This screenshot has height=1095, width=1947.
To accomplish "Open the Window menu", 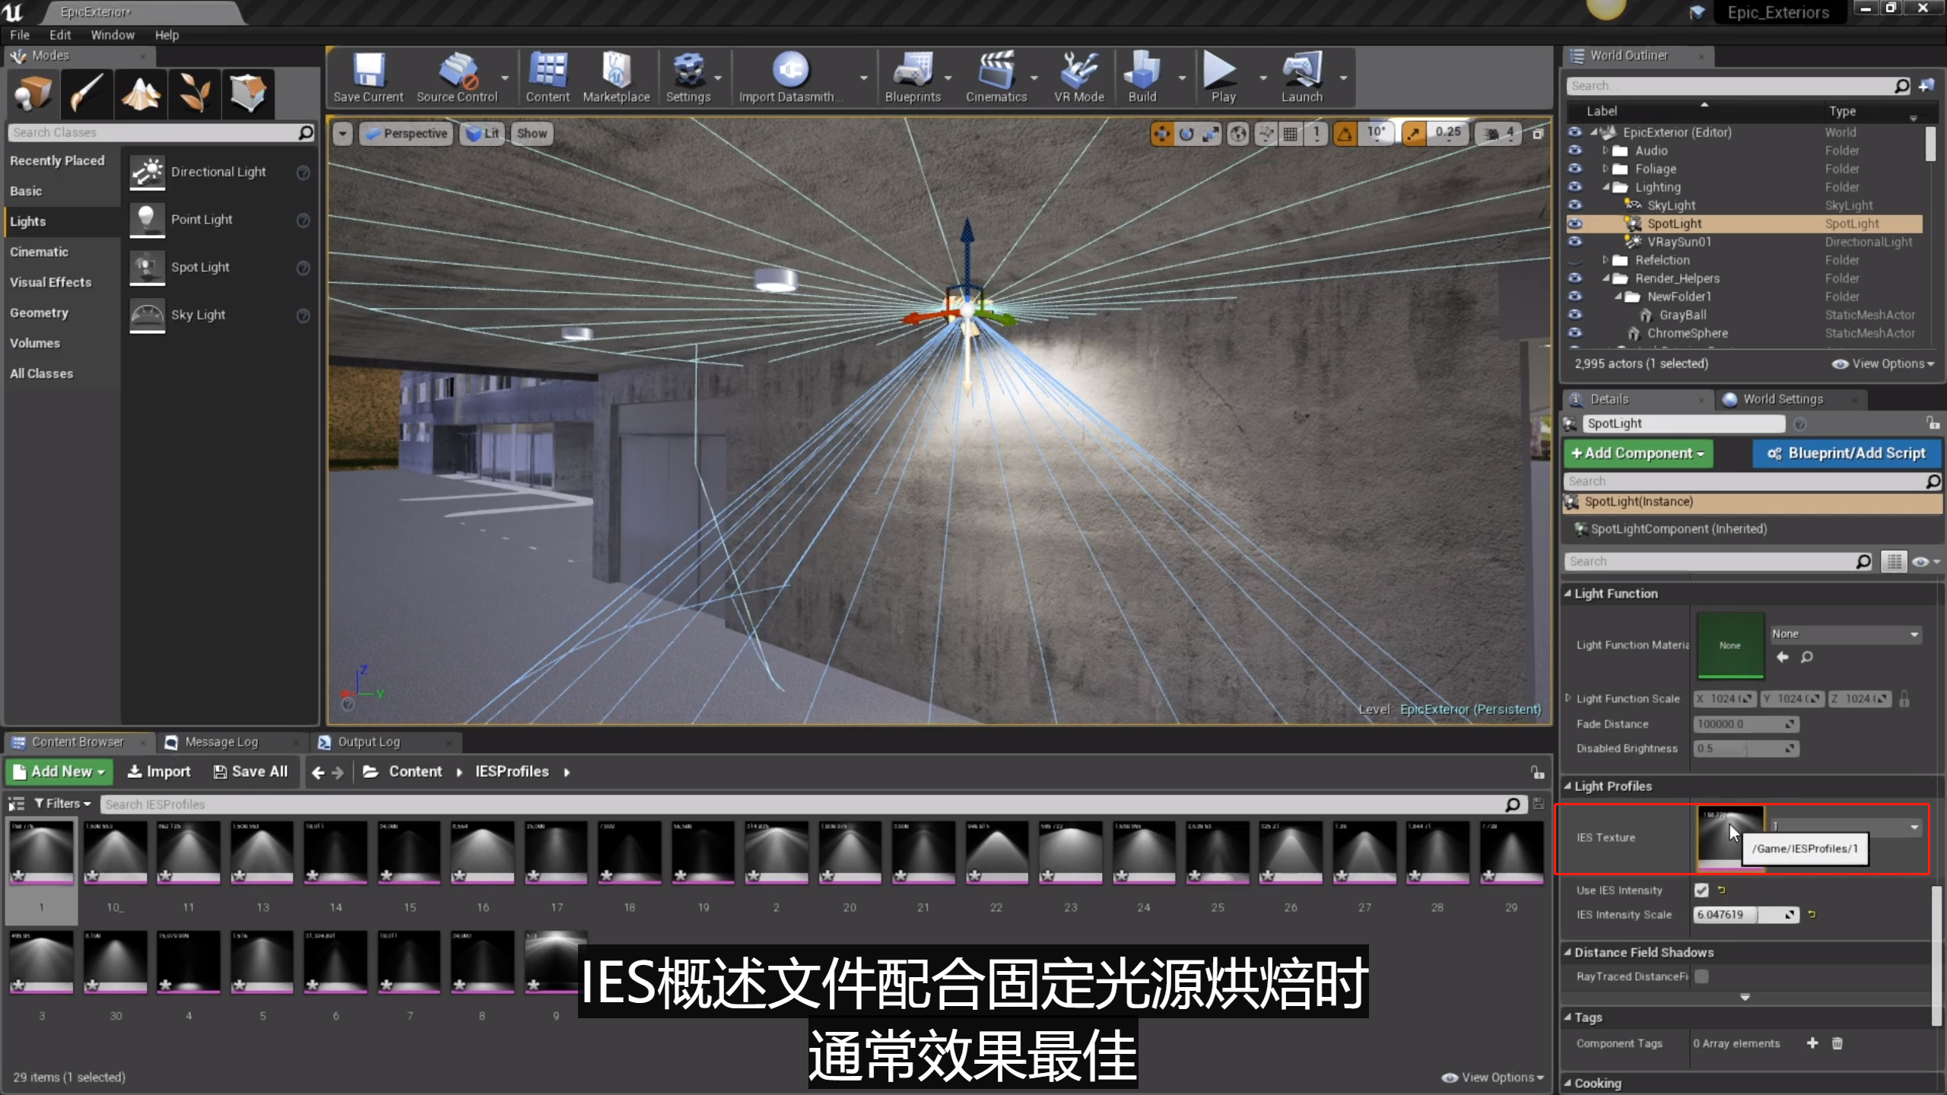I will (x=112, y=35).
